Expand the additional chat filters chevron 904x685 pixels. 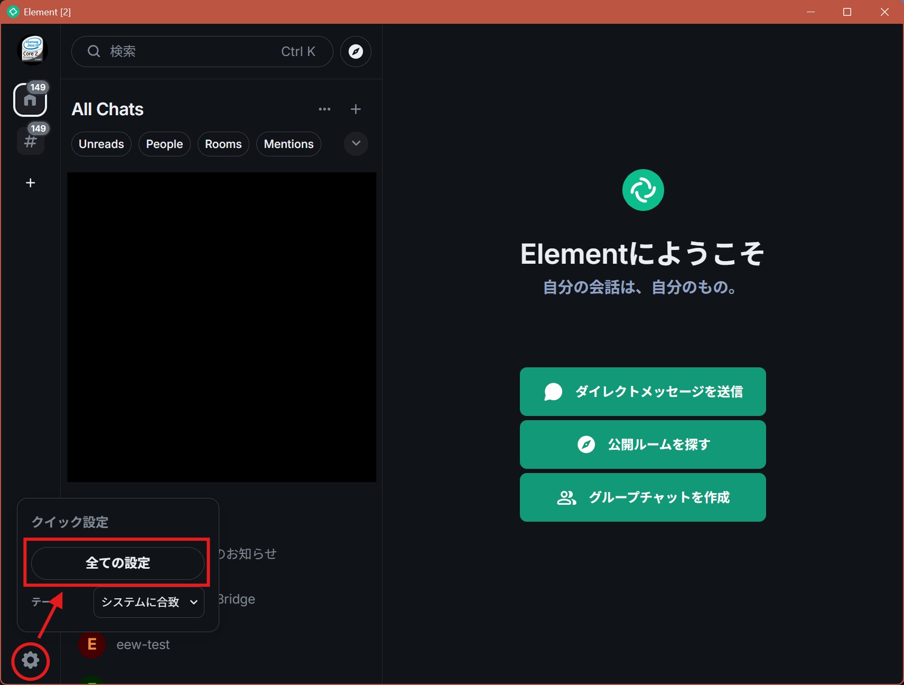coord(356,144)
